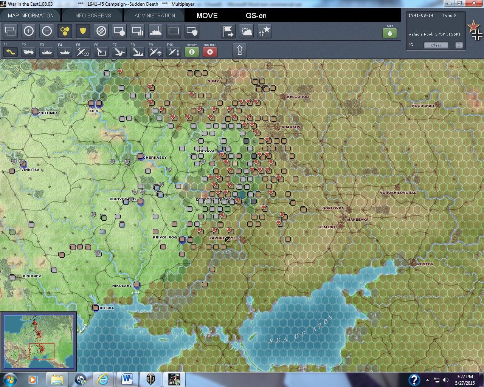The image size is (484, 387).
Task: Toggle the rail damage info overlay
Action: coord(101,31)
